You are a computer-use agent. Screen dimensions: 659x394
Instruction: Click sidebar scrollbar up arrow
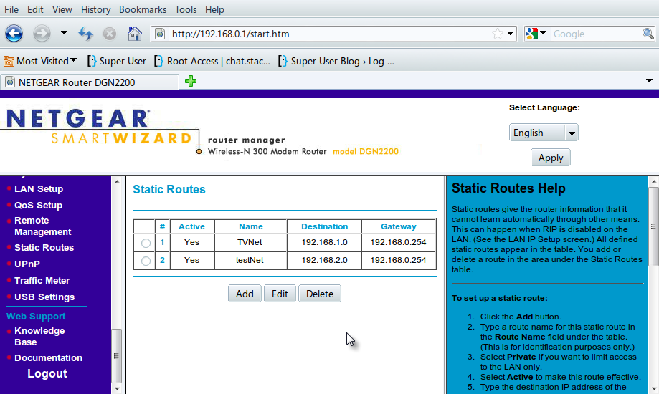pos(117,181)
